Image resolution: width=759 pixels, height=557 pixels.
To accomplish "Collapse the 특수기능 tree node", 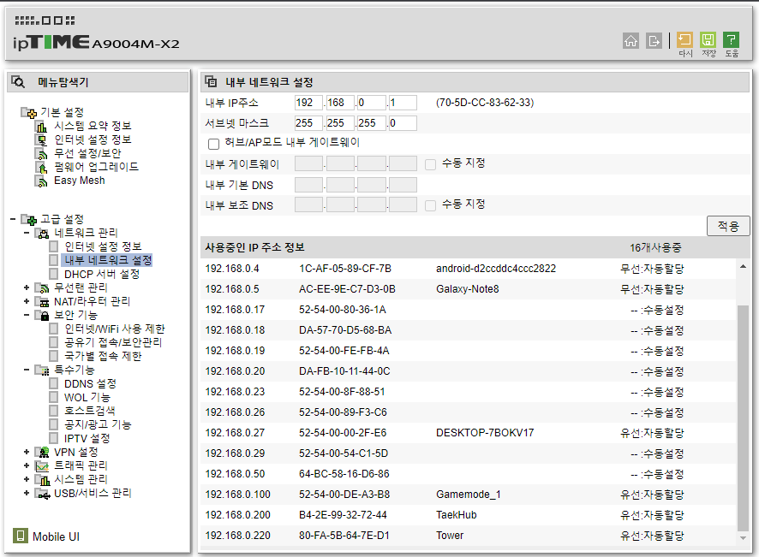I will tap(27, 370).
